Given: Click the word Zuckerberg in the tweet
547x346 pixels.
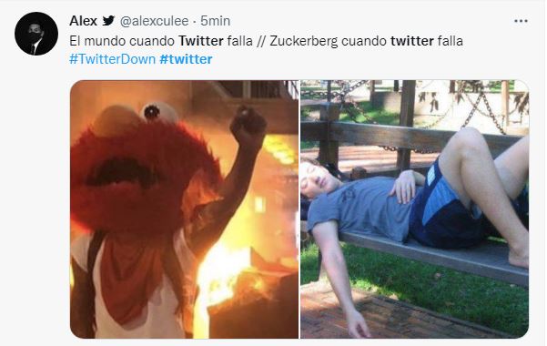Looking at the screenshot, I should (303, 41).
